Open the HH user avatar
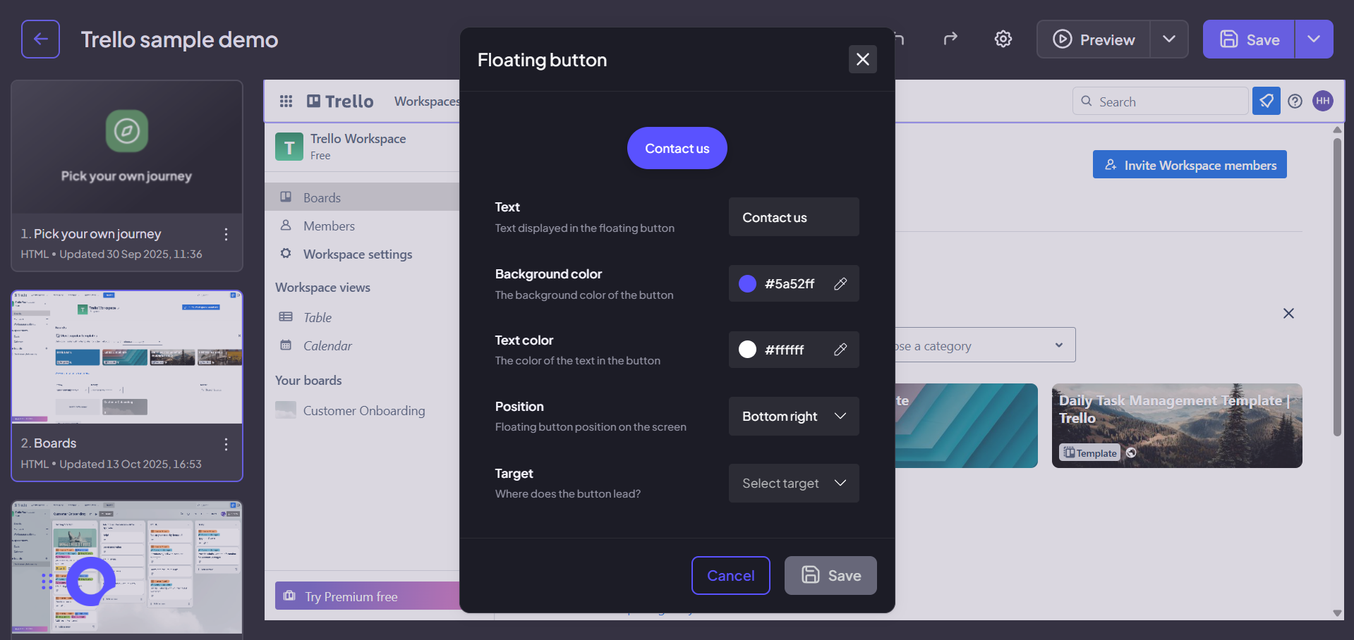 pyautogui.click(x=1323, y=101)
